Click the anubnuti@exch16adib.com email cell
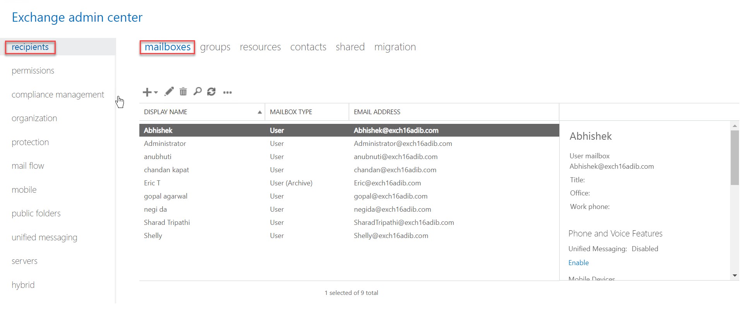Viewport: 742px width, 310px height. (396, 157)
